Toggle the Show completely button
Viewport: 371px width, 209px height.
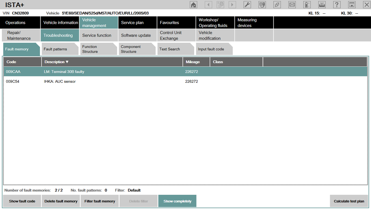[x=177, y=201]
